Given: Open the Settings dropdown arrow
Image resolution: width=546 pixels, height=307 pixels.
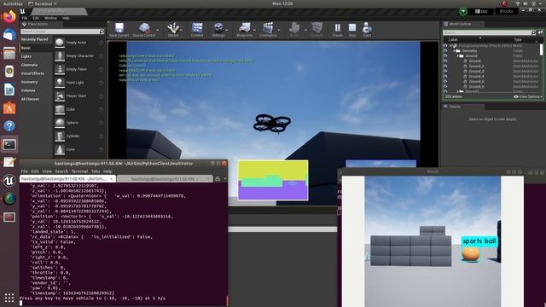Looking at the screenshot, I should 227,31.
